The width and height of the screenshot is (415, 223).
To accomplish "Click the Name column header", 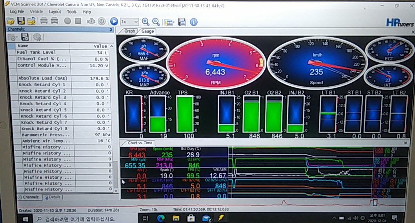I will point(42,46).
